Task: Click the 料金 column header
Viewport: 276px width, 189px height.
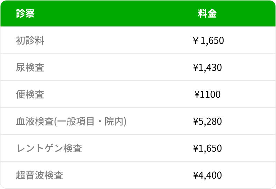Action: coord(207,13)
